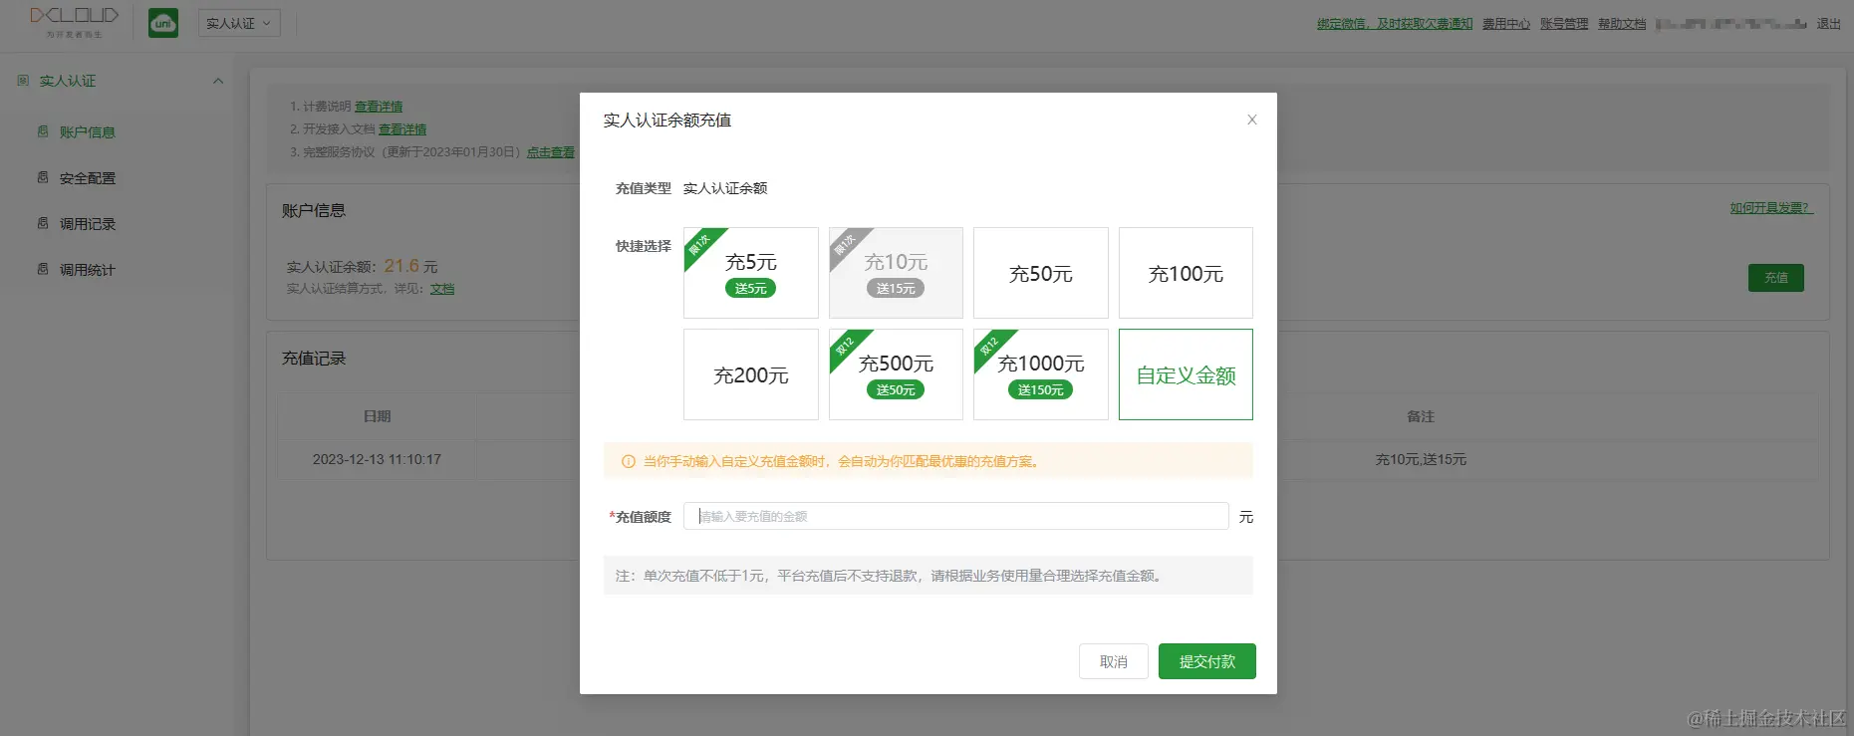
Task: Close the recharge dialog with X
Action: coord(1252,120)
